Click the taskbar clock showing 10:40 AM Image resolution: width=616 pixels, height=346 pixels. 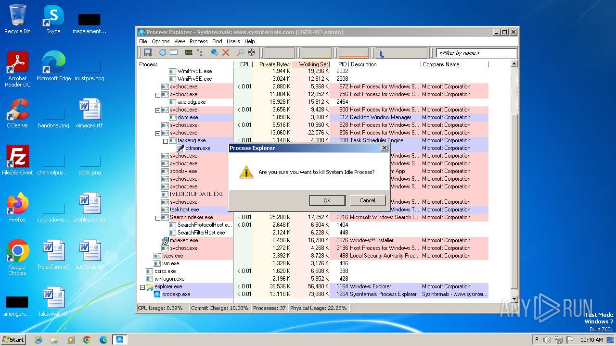coord(591,340)
